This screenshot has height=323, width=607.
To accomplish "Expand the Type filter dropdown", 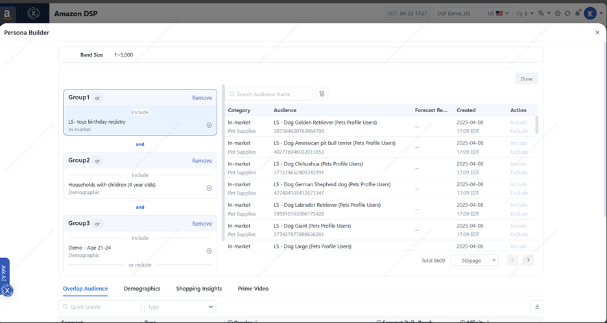I will 180,307.
